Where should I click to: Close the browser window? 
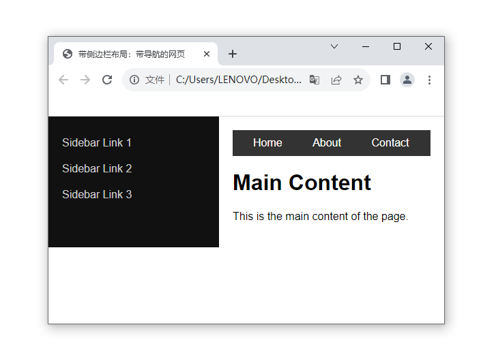tap(428, 46)
